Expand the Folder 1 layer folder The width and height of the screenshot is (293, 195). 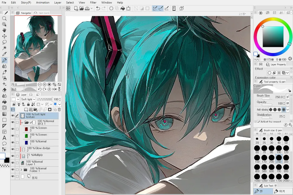(x=21, y=170)
